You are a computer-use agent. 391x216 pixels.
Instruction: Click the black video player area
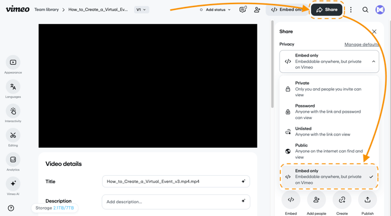point(148,86)
